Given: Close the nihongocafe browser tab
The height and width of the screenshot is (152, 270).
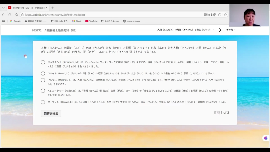Looking at the screenshot, I should tap(46, 8).
